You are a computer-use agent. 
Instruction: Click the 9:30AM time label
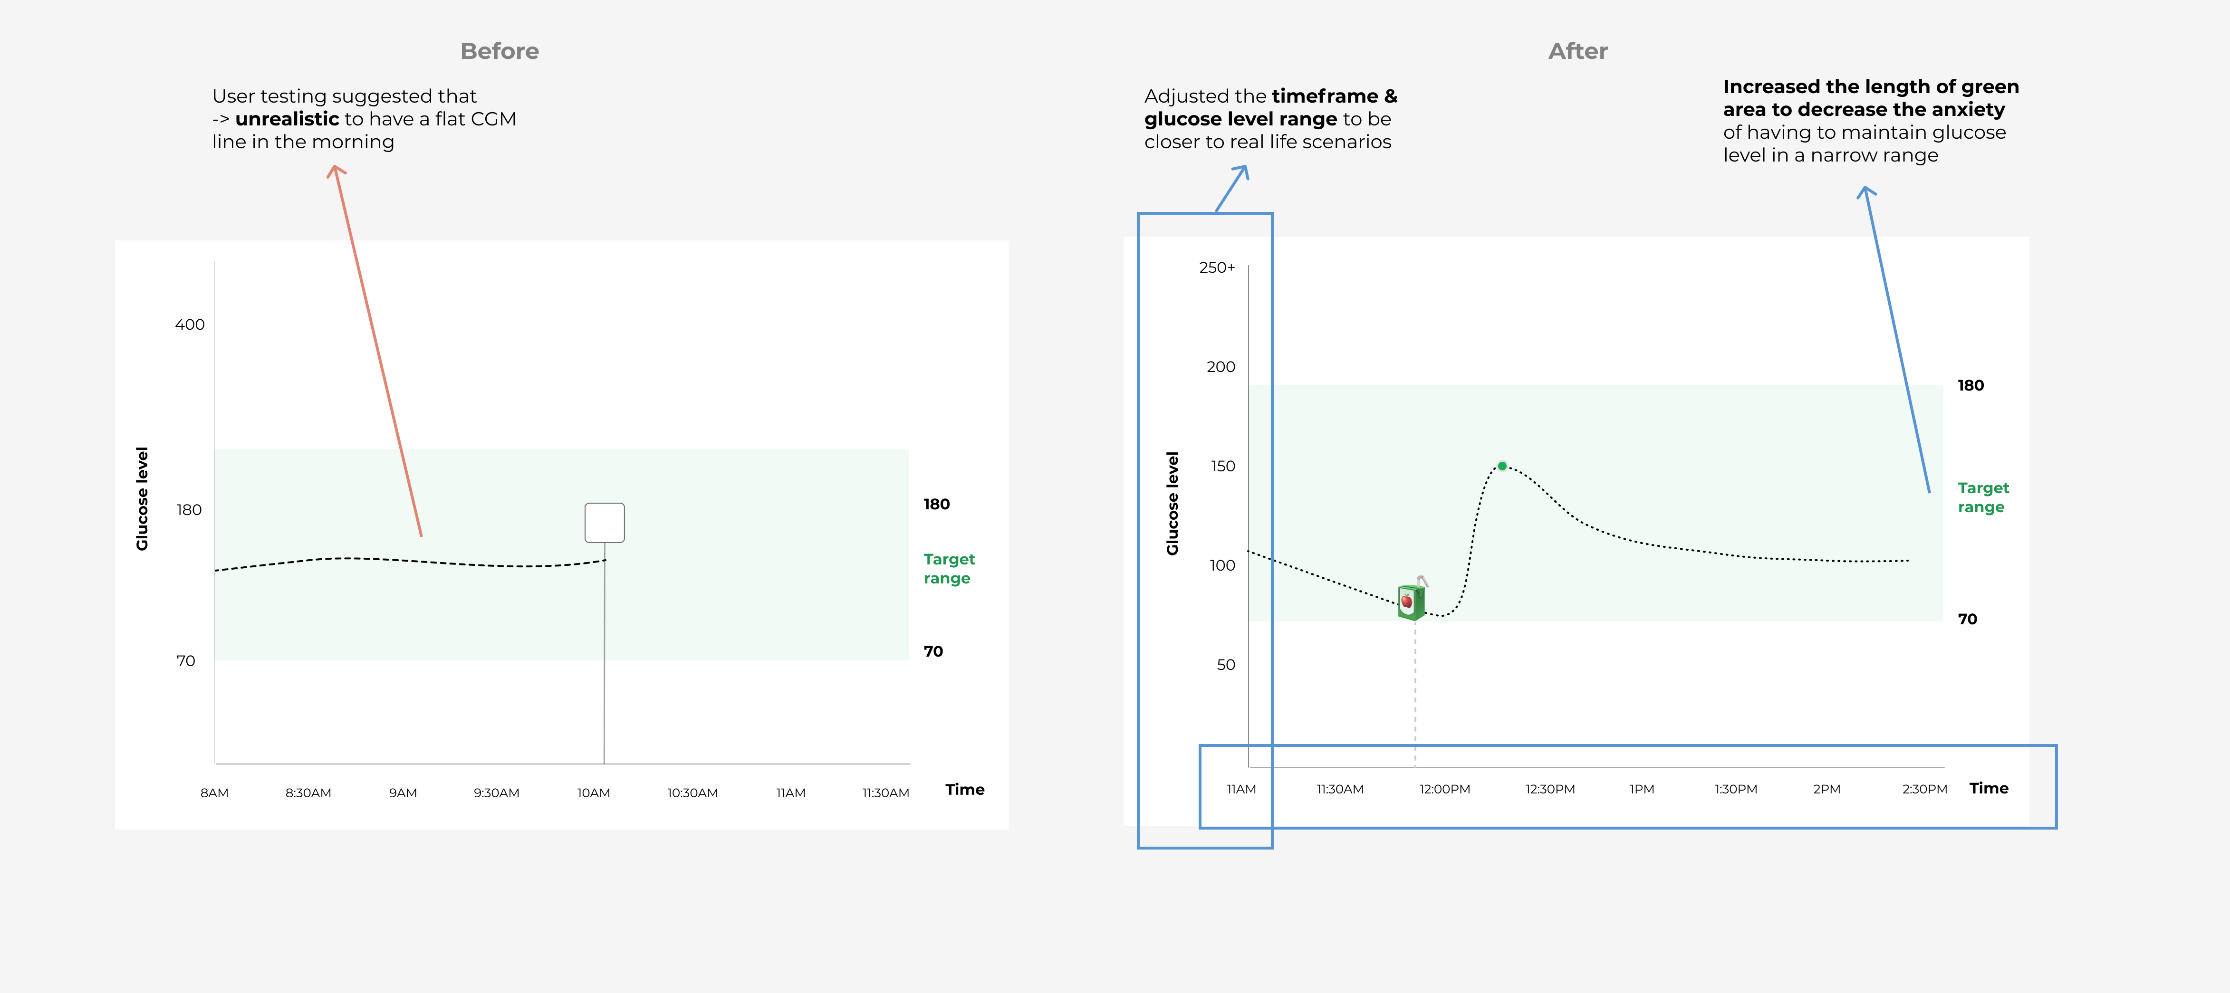pos(496,793)
